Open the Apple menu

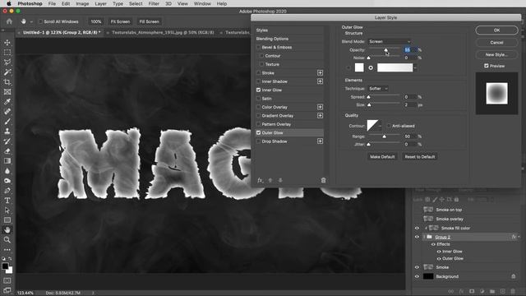click(9, 3)
